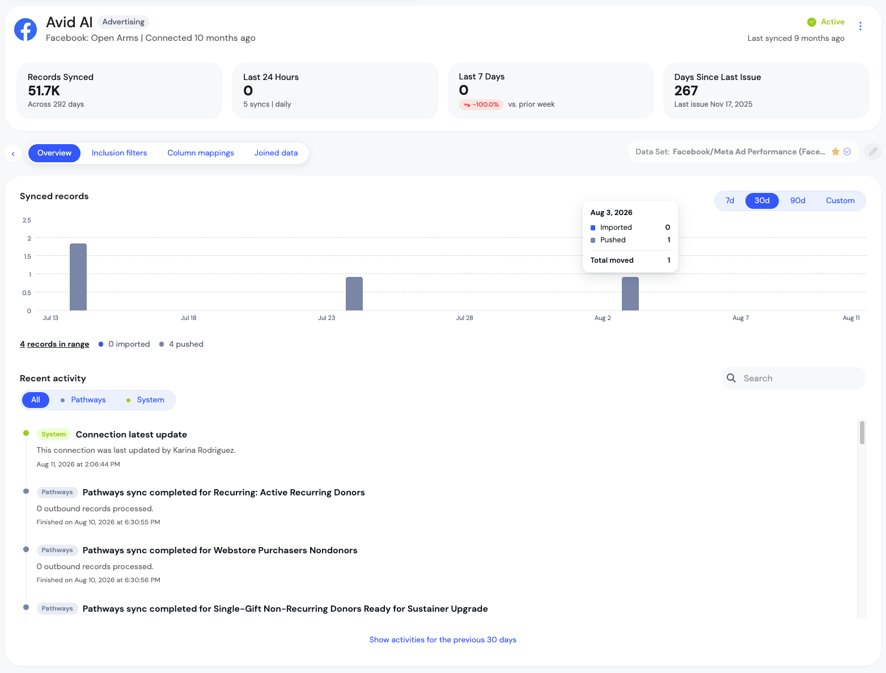Open the Joined data tab
Screen dimensions: 886x673
point(276,153)
